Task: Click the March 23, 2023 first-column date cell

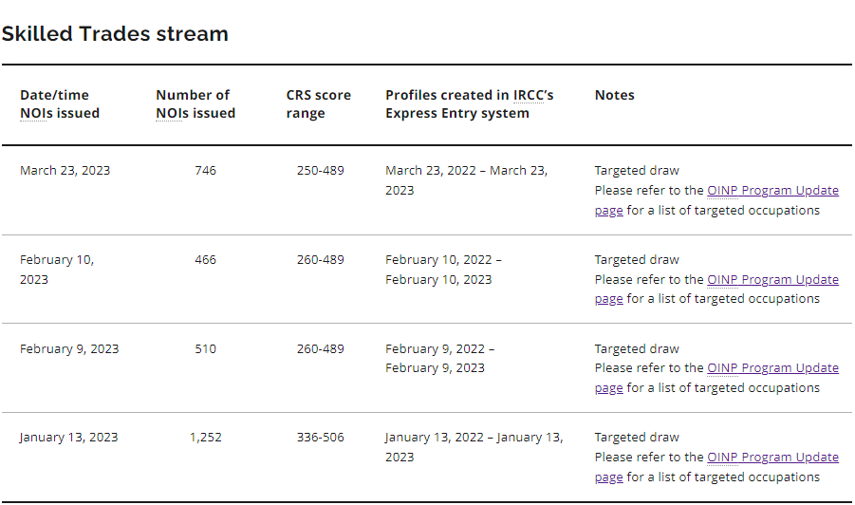Action: 65,171
